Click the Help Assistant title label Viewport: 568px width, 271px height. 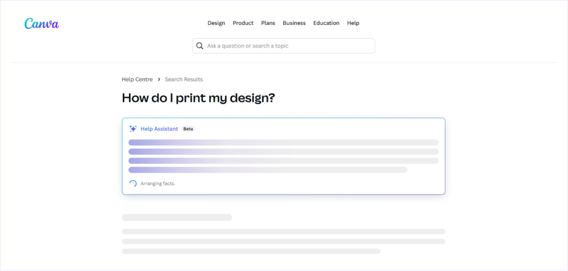click(x=159, y=129)
